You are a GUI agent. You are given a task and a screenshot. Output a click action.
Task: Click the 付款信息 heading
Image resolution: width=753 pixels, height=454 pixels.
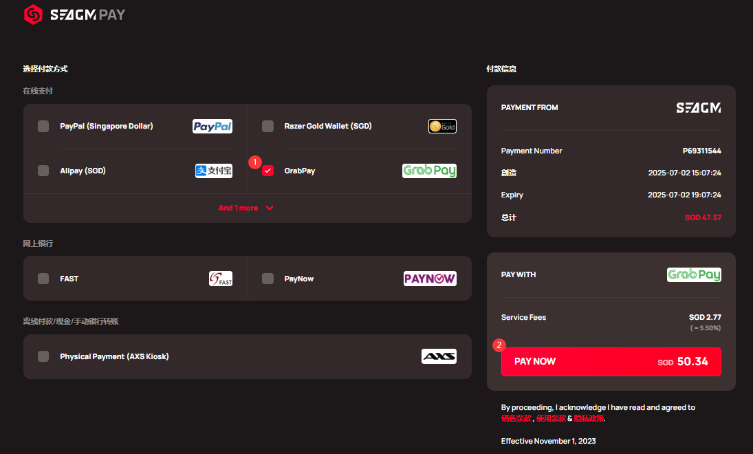(501, 69)
